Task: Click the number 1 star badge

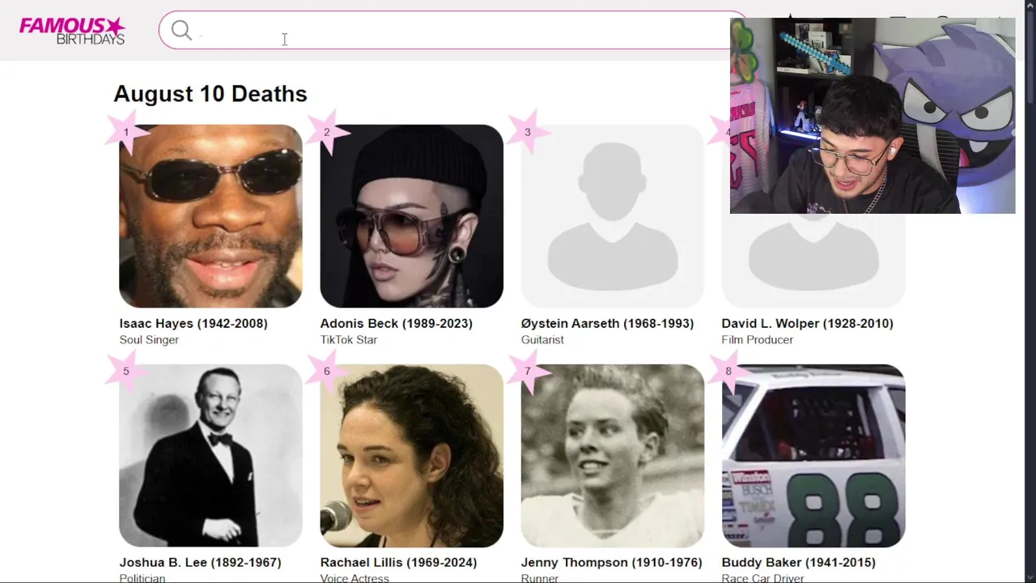Action: click(x=126, y=132)
